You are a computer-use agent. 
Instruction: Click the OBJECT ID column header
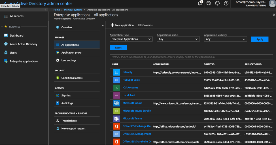(209, 64)
